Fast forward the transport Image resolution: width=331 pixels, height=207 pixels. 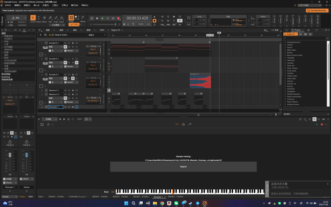coord(113,18)
